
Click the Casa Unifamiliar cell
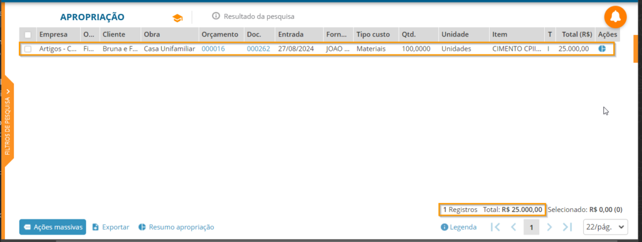169,49
